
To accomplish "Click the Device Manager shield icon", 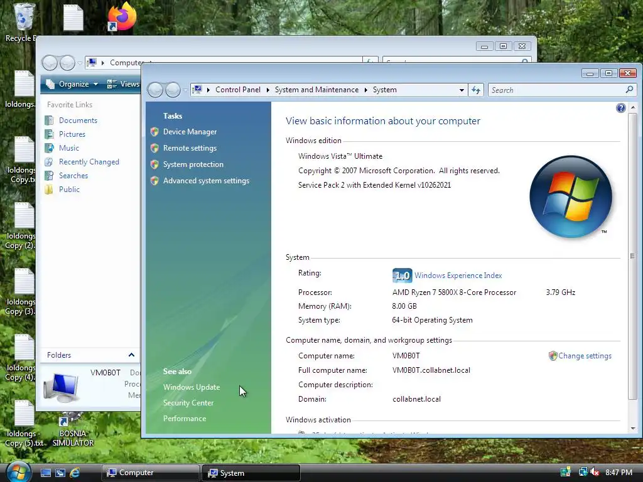I will [x=154, y=132].
